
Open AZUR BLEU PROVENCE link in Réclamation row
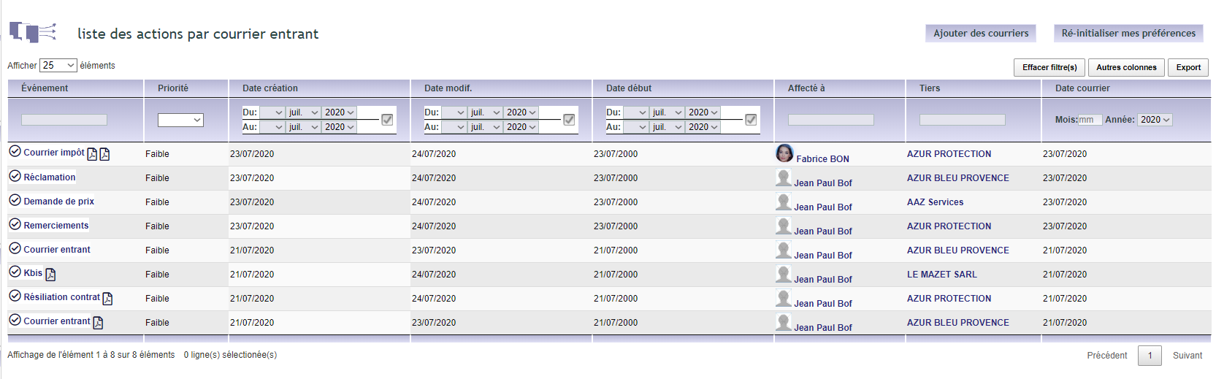coord(958,178)
